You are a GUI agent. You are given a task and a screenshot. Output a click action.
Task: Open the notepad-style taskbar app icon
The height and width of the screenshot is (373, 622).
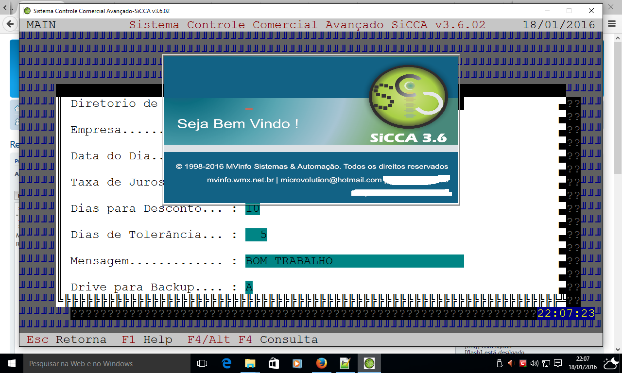[345, 363]
